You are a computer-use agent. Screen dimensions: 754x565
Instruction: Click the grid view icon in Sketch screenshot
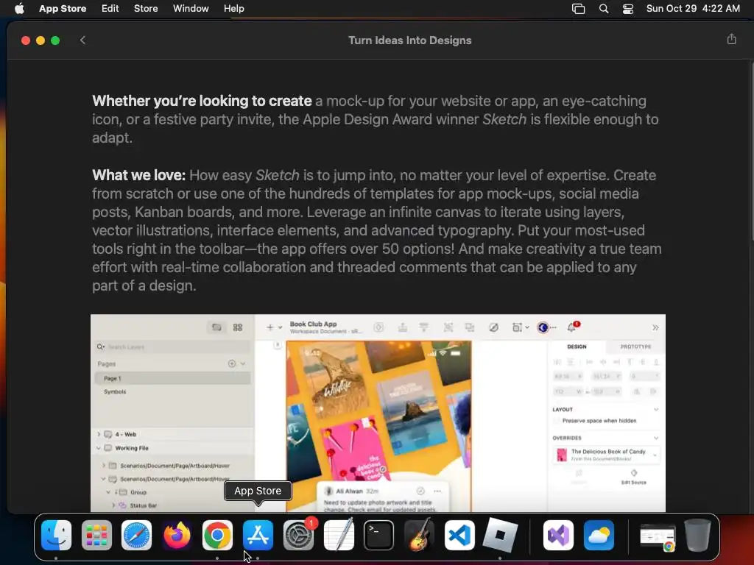coord(238,327)
